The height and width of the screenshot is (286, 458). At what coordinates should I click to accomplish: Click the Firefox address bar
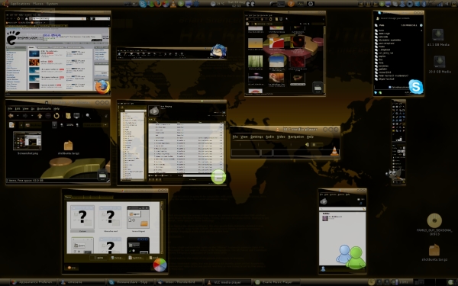coord(59,18)
